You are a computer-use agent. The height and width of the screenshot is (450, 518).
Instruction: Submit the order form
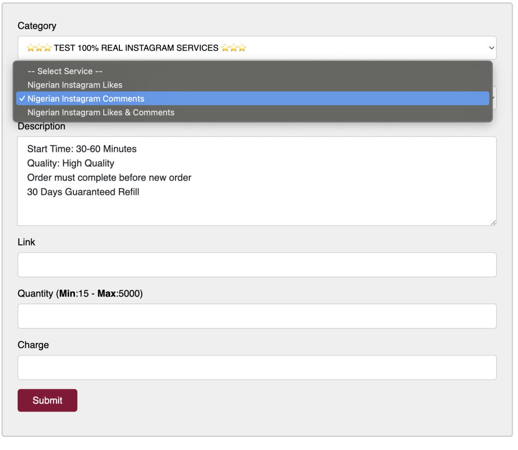click(48, 400)
